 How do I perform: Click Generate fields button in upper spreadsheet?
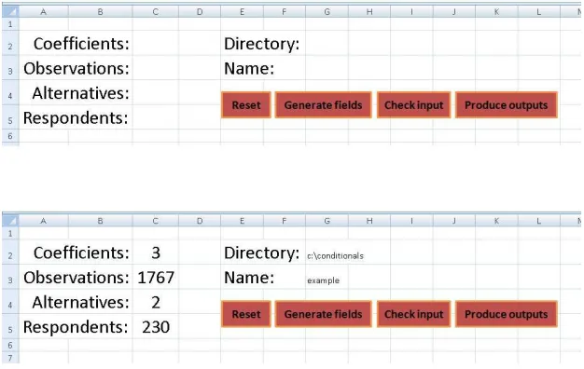click(x=324, y=105)
